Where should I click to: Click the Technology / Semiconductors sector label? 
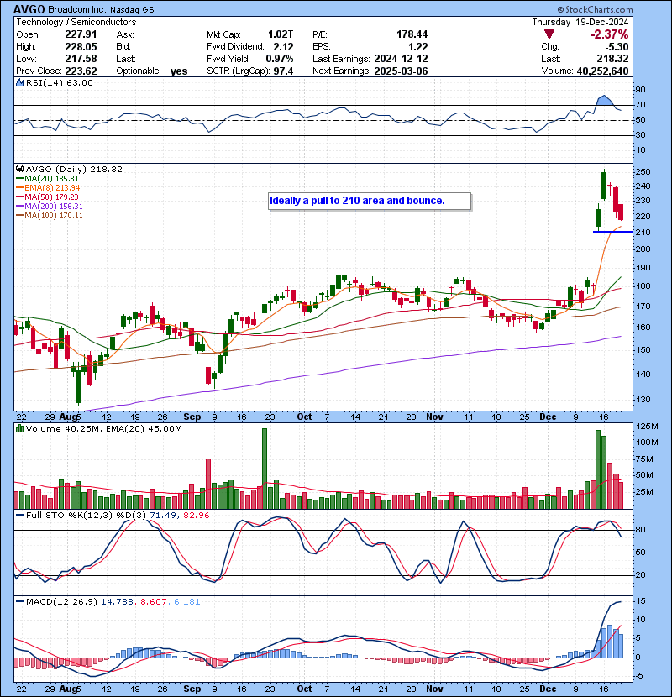tap(76, 22)
